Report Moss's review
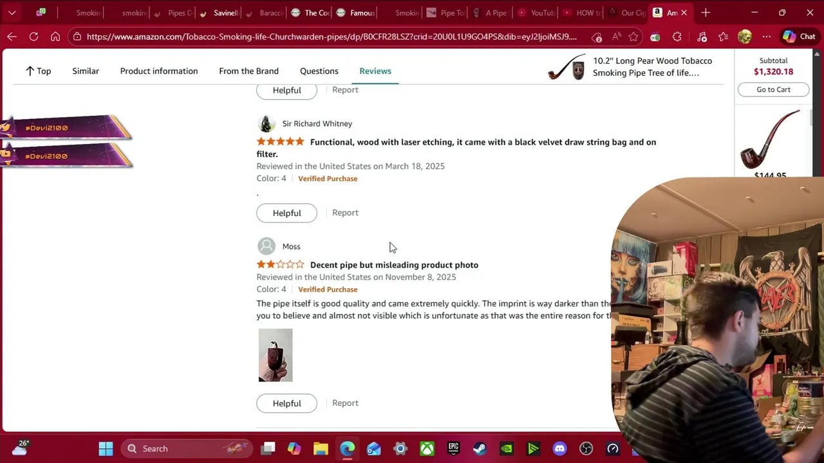The width and height of the screenshot is (824, 463). click(345, 403)
